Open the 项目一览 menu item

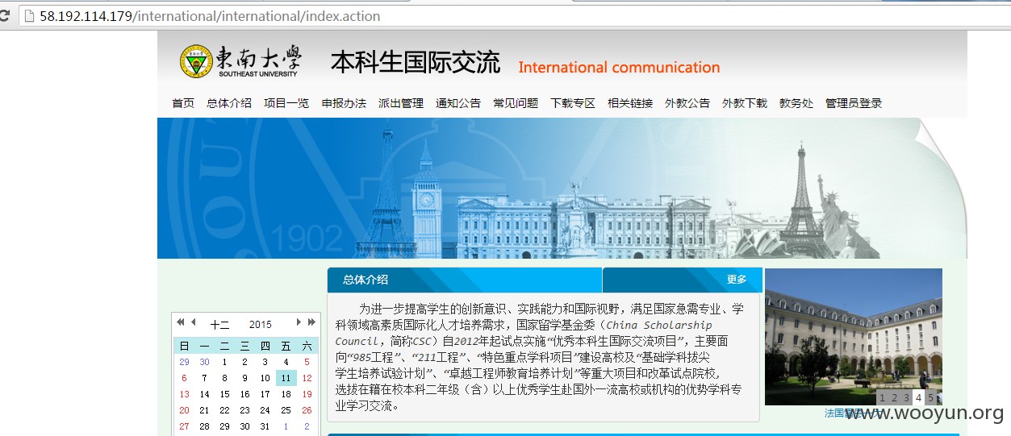pos(286,103)
